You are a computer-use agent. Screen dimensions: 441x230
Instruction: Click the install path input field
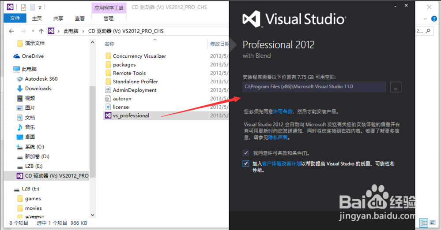314,87
